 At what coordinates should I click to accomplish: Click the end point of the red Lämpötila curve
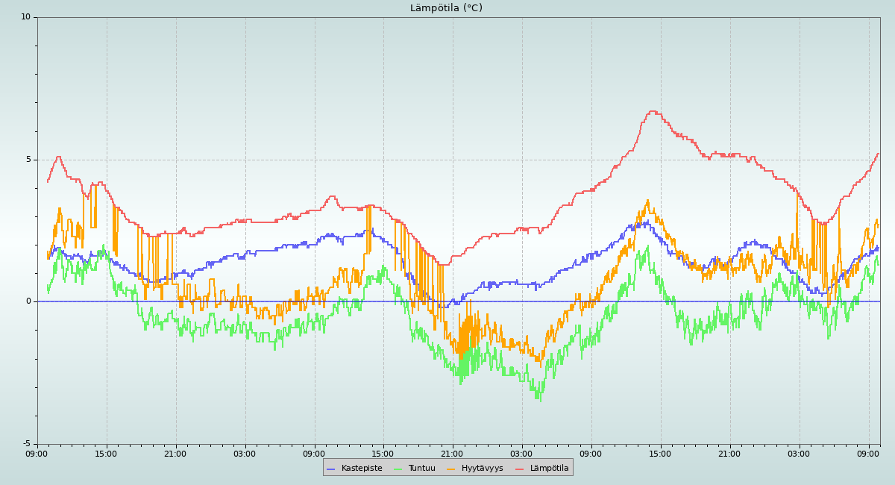pyautogui.click(x=879, y=154)
